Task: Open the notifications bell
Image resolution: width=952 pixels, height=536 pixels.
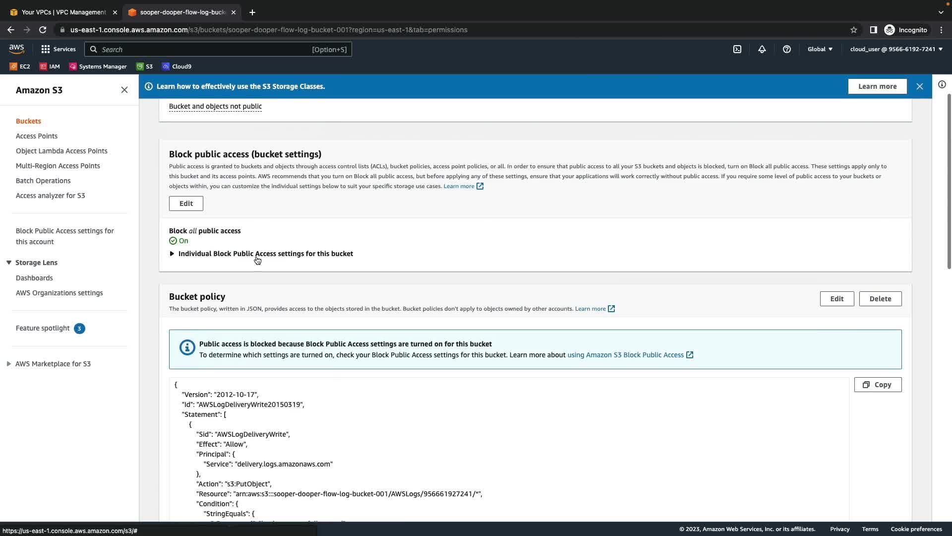Action: coord(762,49)
